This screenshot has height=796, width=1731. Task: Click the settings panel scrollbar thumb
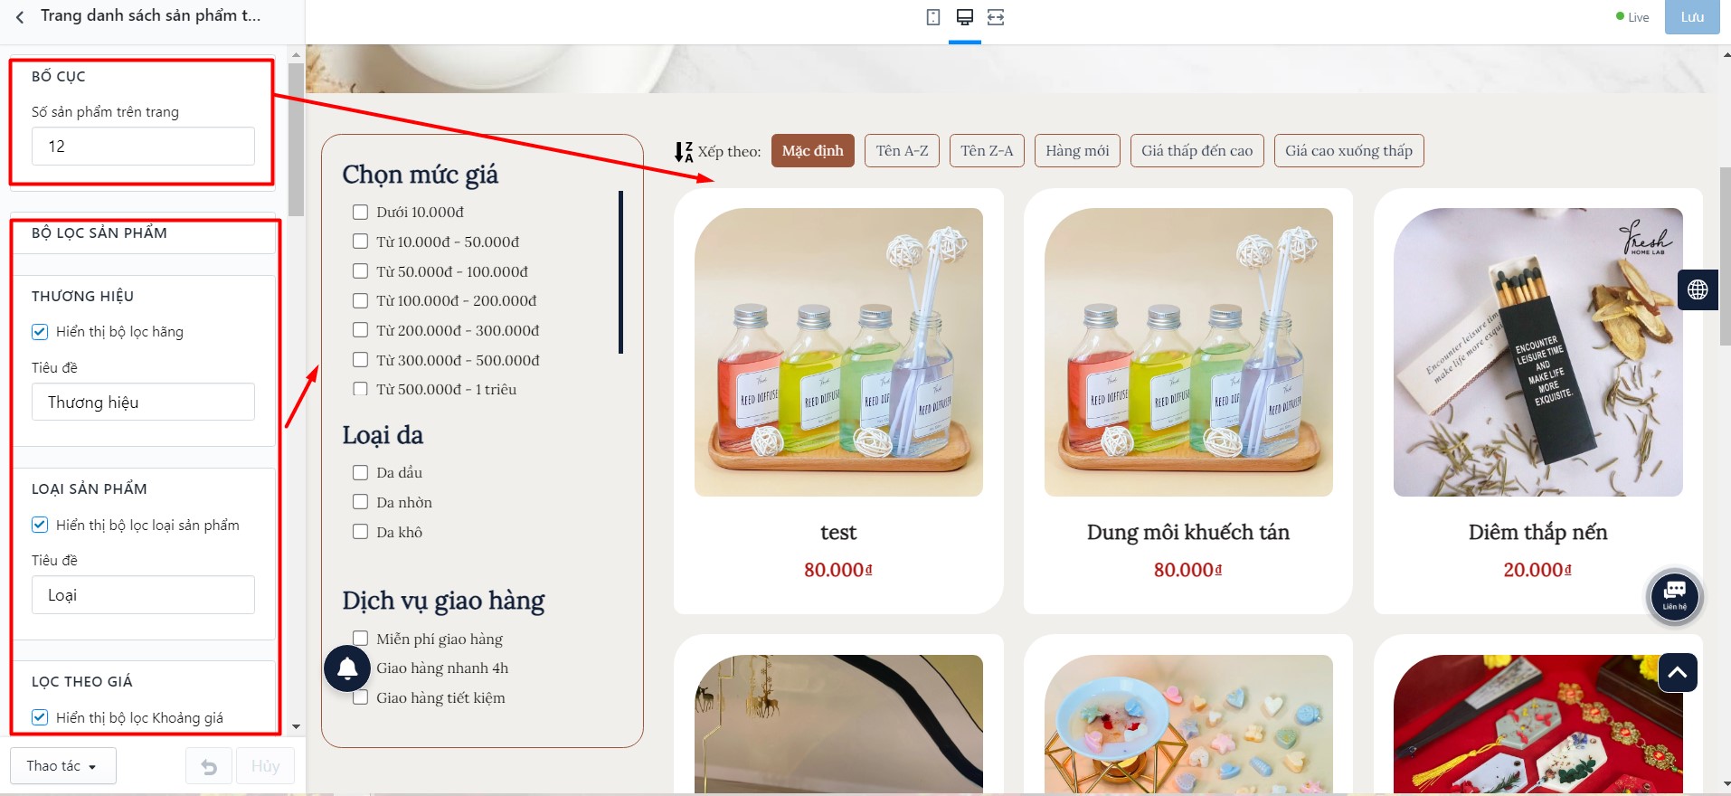[296, 140]
